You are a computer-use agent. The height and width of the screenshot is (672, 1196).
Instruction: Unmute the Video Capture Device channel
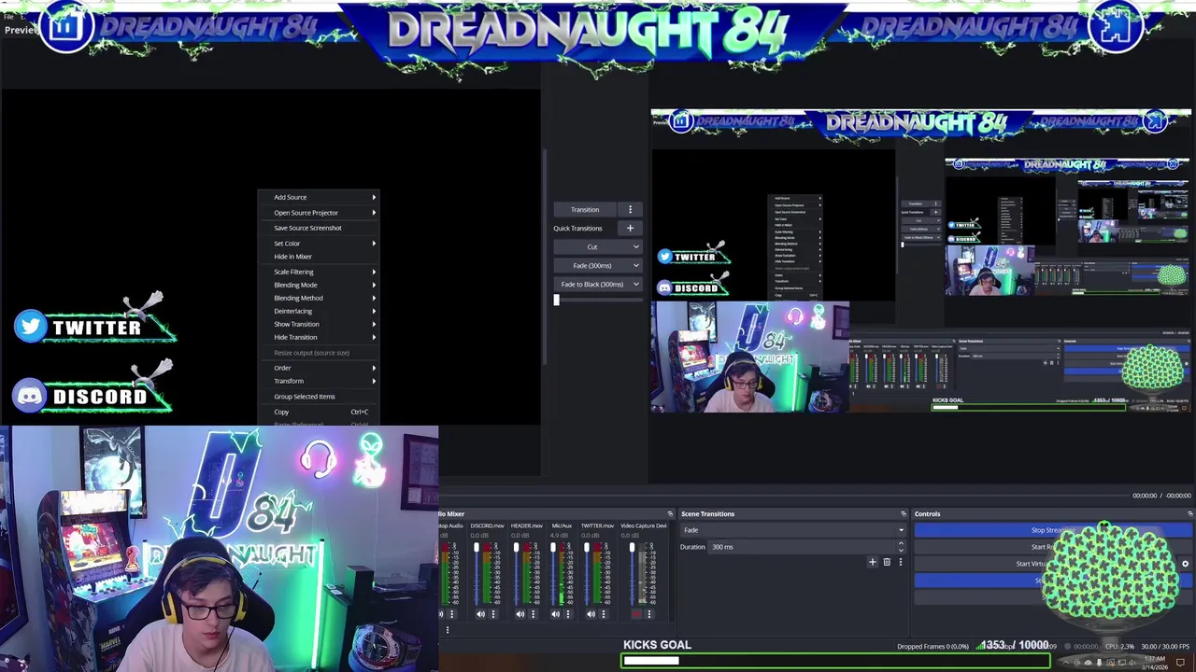(x=637, y=614)
